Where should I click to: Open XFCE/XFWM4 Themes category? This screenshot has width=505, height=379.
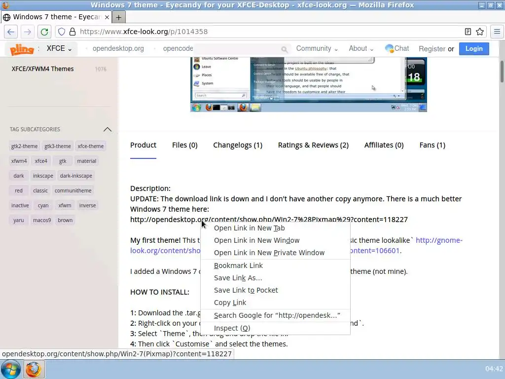coord(43,69)
